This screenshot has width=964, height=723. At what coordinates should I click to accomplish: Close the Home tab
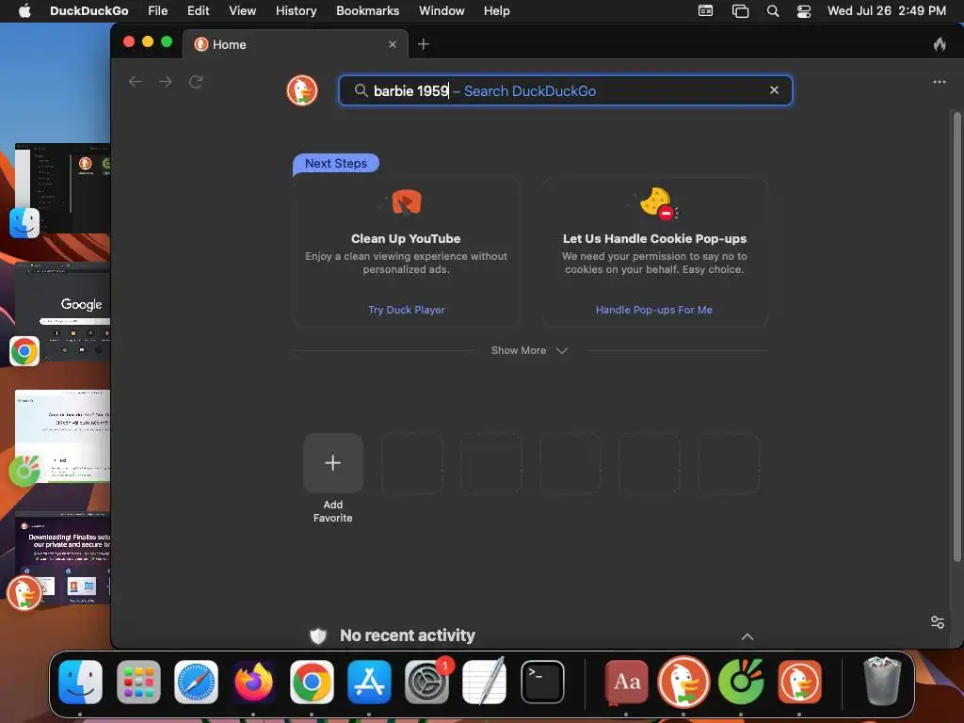click(393, 44)
